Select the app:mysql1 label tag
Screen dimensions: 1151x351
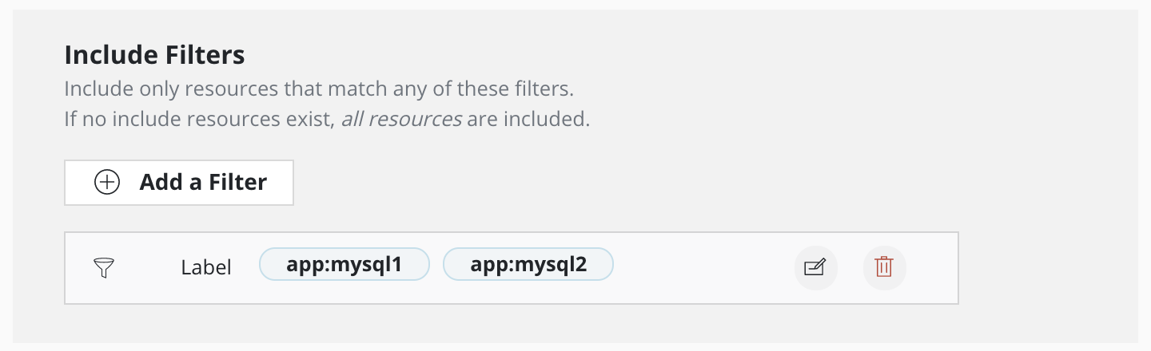(x=345, y=265)
